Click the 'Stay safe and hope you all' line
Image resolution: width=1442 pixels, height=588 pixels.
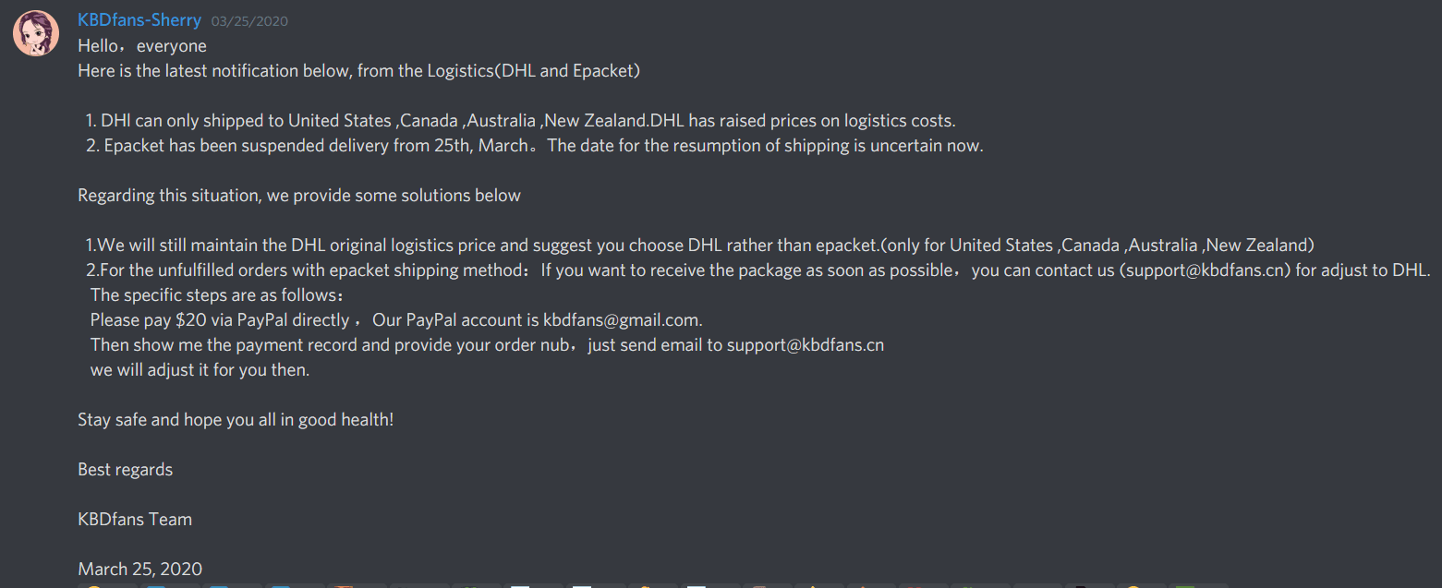coord(236,420)
